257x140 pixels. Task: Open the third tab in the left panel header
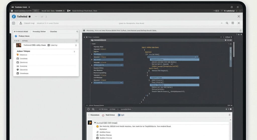click(53, 32)
